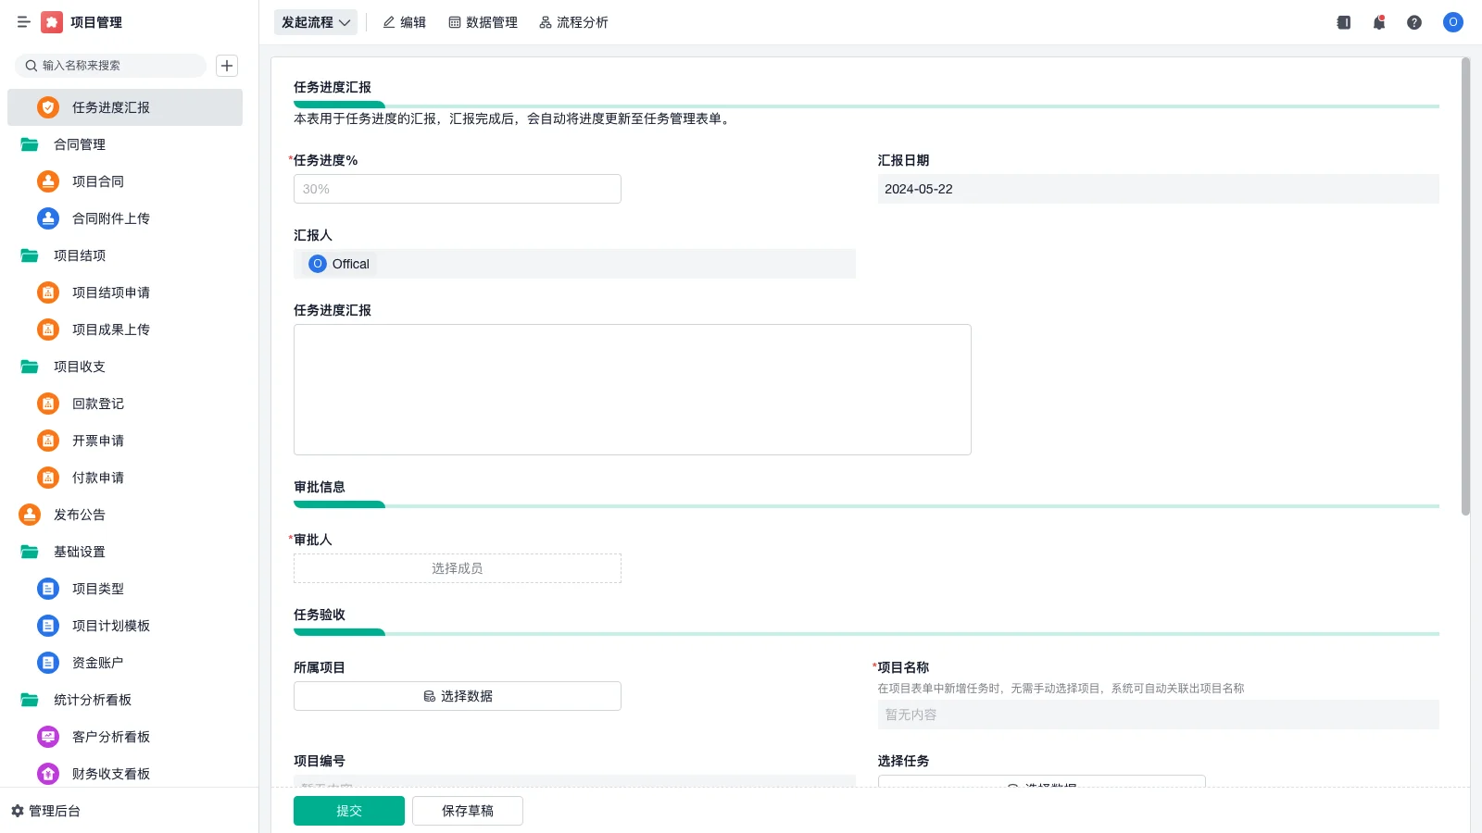The width and height of the screenshot is (1482, 833).
Task: Switch to the 数据管理 tab
Action: point(483,22)
